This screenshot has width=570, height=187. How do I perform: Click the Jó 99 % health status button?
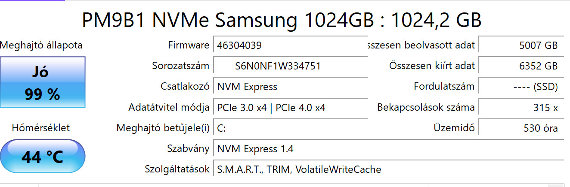42,82
